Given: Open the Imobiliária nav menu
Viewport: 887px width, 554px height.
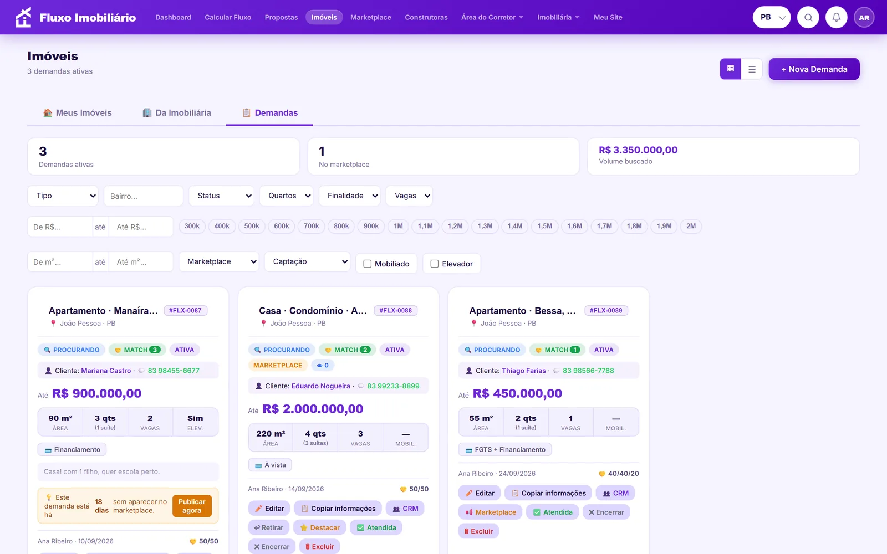Looking at the screenshot, I should pyautogui.click(x=558, y=17).
